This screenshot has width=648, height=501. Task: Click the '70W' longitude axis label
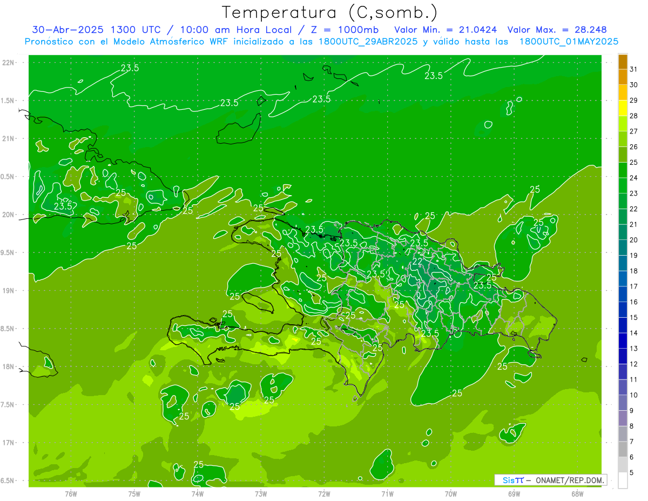click(x=450, y=494)
